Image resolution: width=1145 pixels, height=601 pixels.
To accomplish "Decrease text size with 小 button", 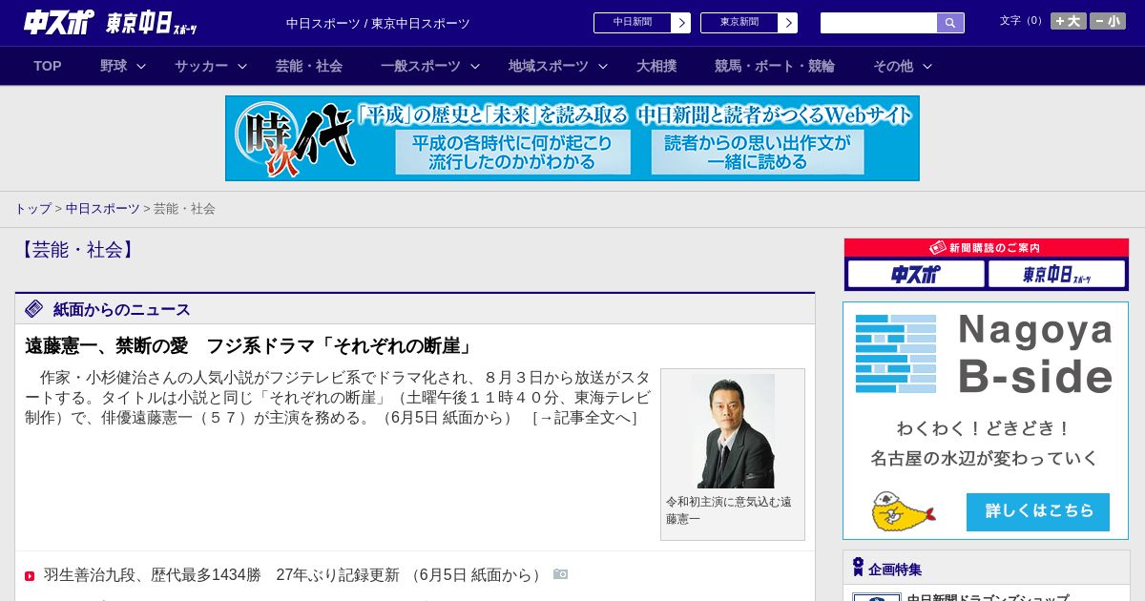I will [x=1108, y=21].
